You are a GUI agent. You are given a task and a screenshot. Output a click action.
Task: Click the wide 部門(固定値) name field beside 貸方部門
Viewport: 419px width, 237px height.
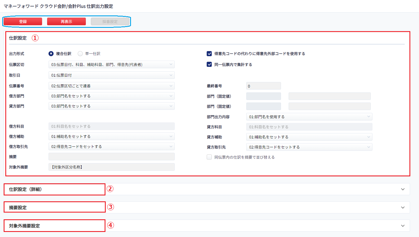[x=330, y=106]
